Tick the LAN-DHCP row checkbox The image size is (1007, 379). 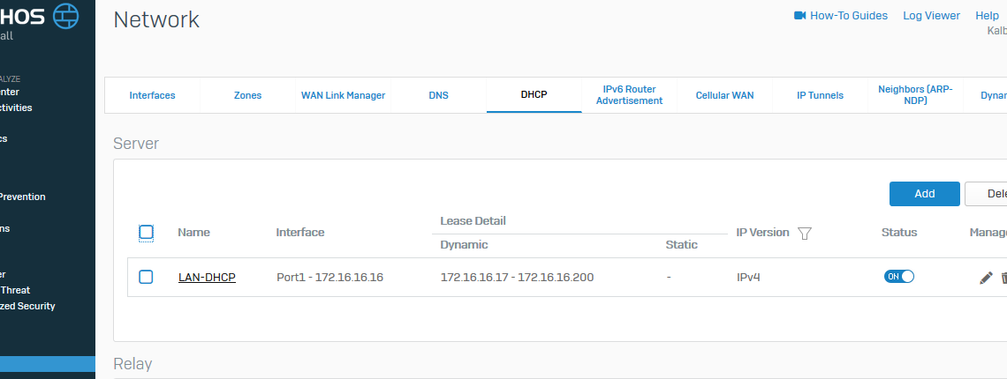(x=146, y=277)
